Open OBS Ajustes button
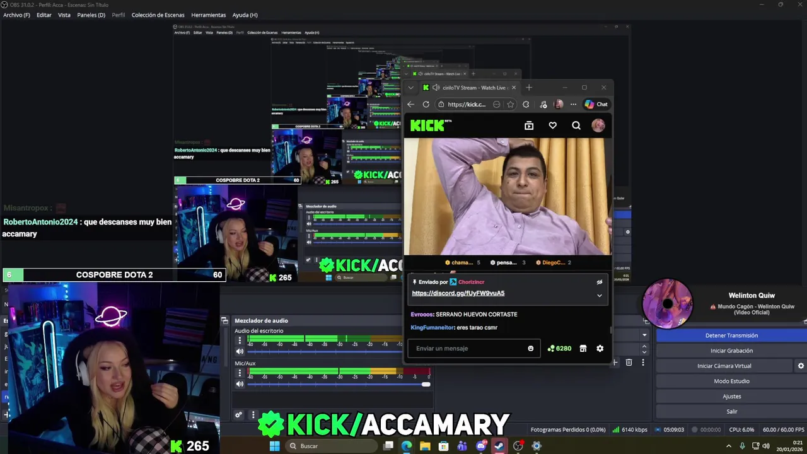This screenshot has width=807, height=454. [731, 396]
